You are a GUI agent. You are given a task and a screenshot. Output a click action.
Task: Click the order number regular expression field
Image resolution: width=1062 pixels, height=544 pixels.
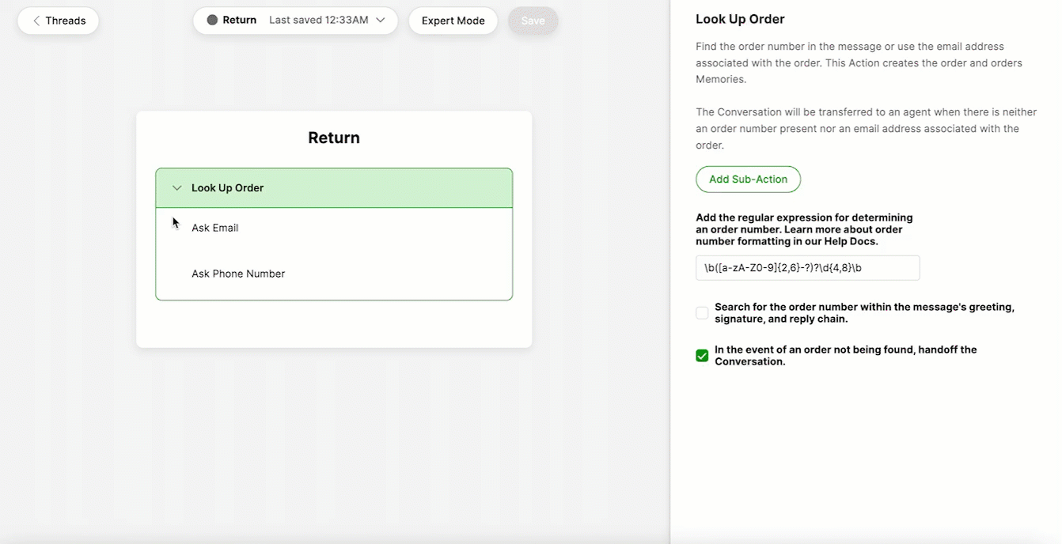pyautogui.click(x=808, y=268)
